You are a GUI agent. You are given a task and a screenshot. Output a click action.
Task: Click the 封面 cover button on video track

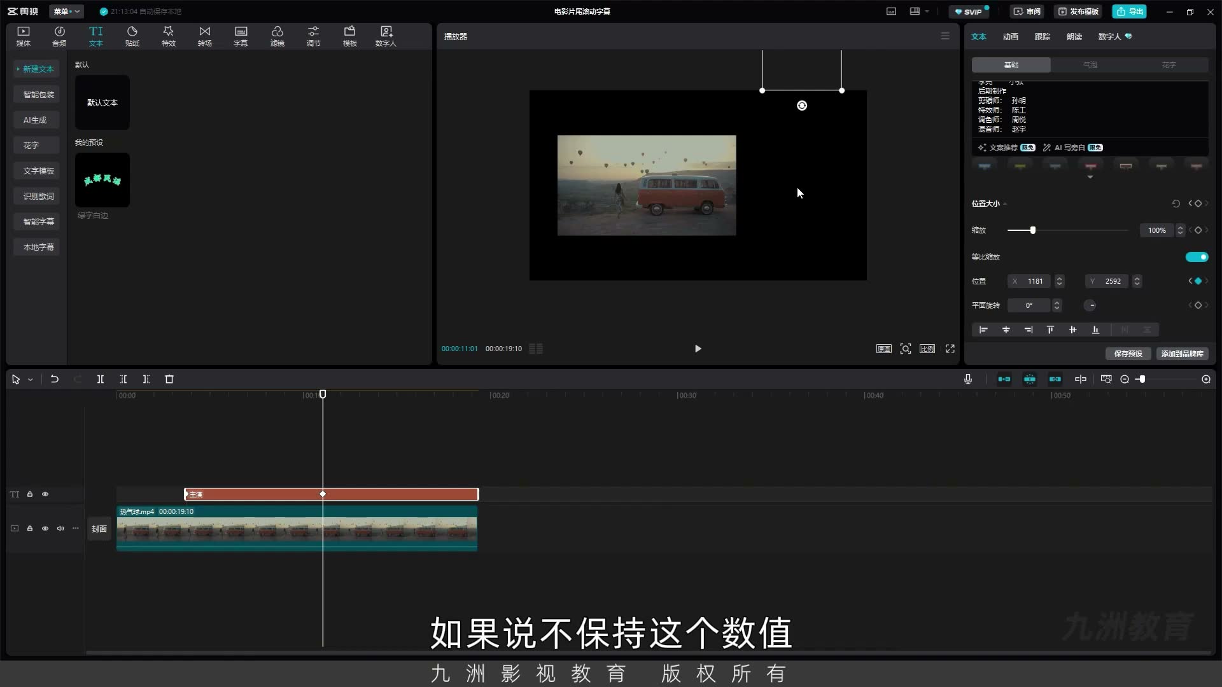point(99,529)
